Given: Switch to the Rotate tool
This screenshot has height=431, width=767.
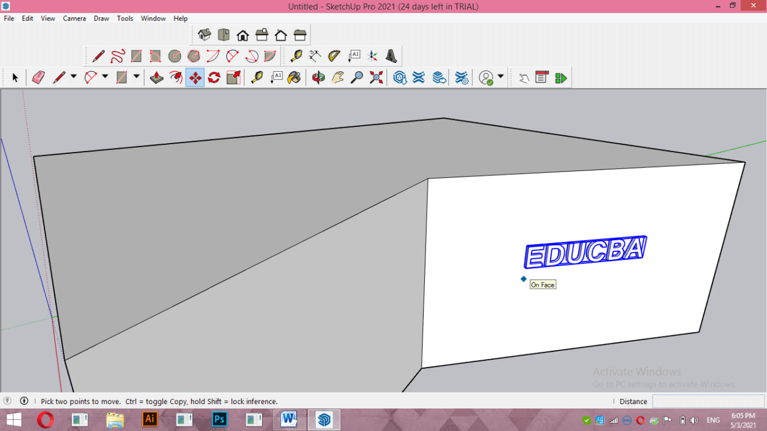Looking at the screenshot, I should 214,77.
